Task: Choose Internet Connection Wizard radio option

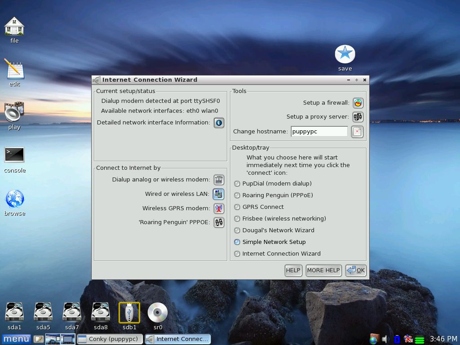Action: tap(237, 254)
